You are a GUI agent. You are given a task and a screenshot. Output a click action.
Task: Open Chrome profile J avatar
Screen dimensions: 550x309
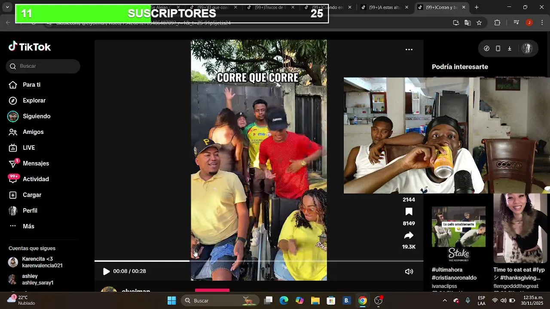[x=529, y=23]
